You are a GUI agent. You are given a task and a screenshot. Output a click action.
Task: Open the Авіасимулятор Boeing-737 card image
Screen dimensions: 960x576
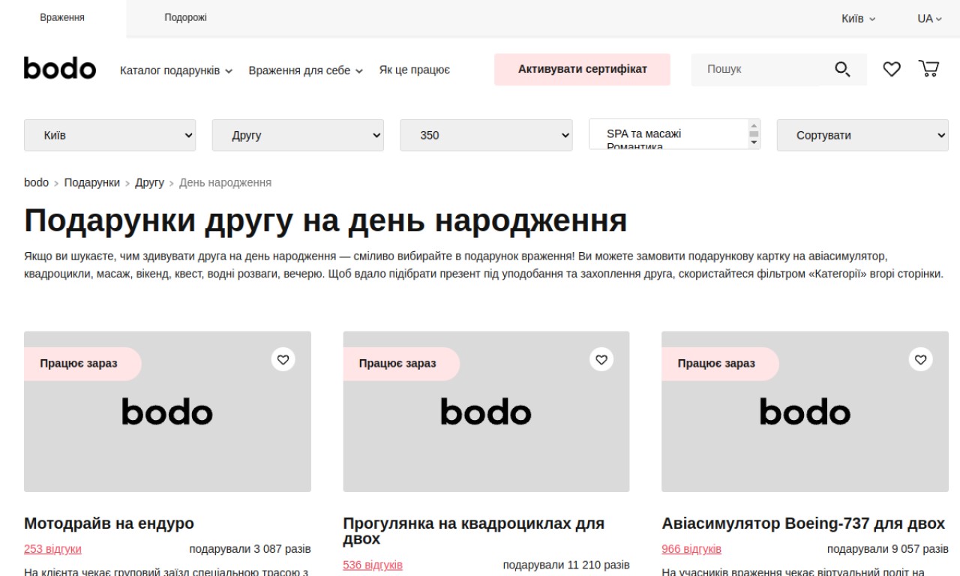click(x=805, y=412)
